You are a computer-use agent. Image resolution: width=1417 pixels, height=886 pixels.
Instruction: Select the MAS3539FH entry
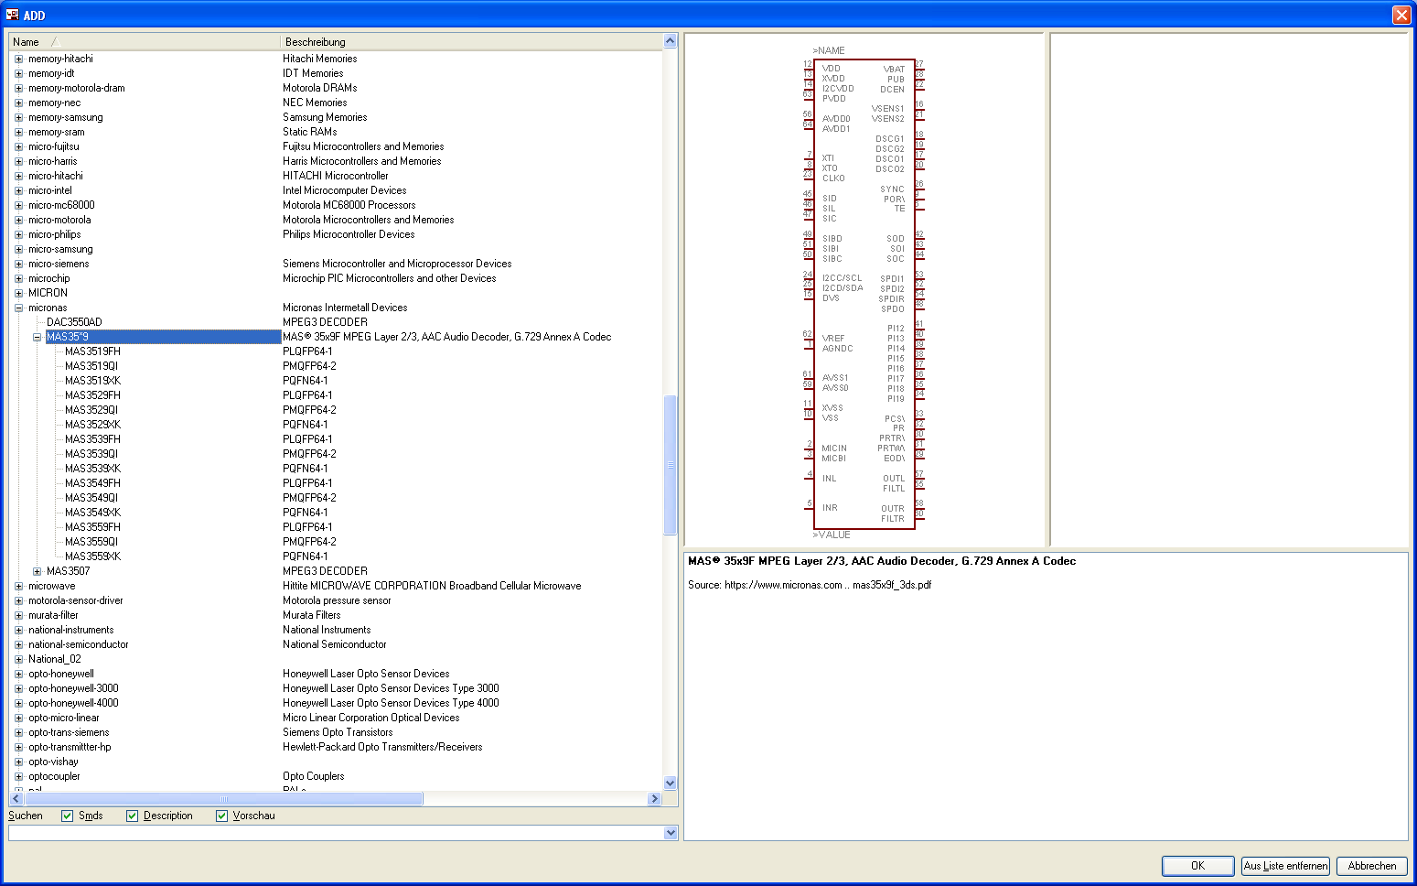pos(92,439)
